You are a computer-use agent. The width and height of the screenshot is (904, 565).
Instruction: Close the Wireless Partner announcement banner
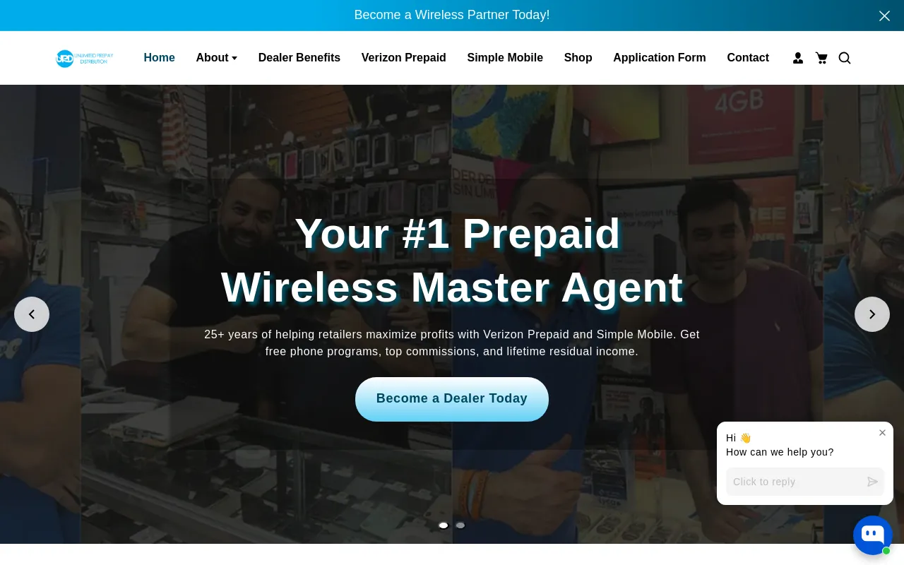pyautogui.click(x=884, y=16)
